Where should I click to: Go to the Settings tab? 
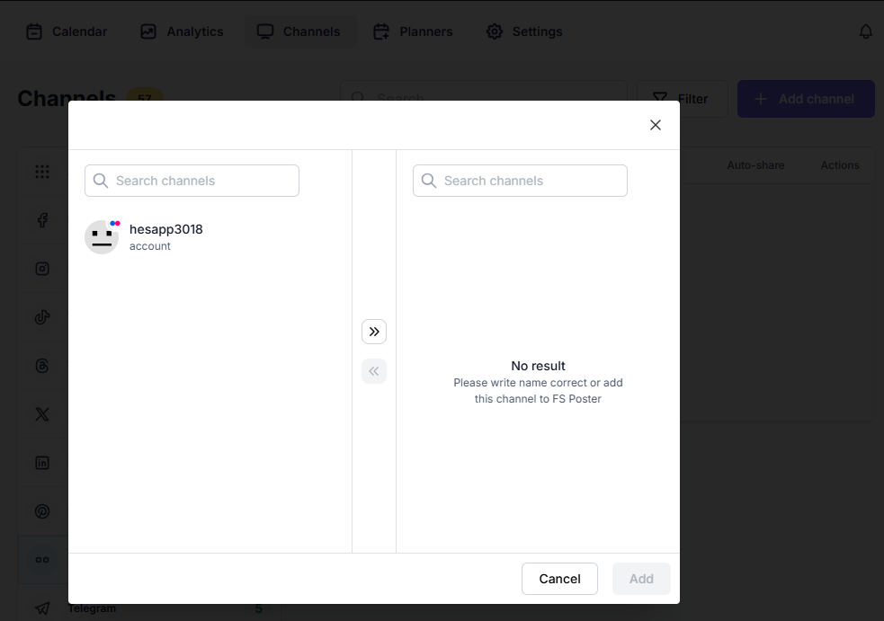point(524,31)
